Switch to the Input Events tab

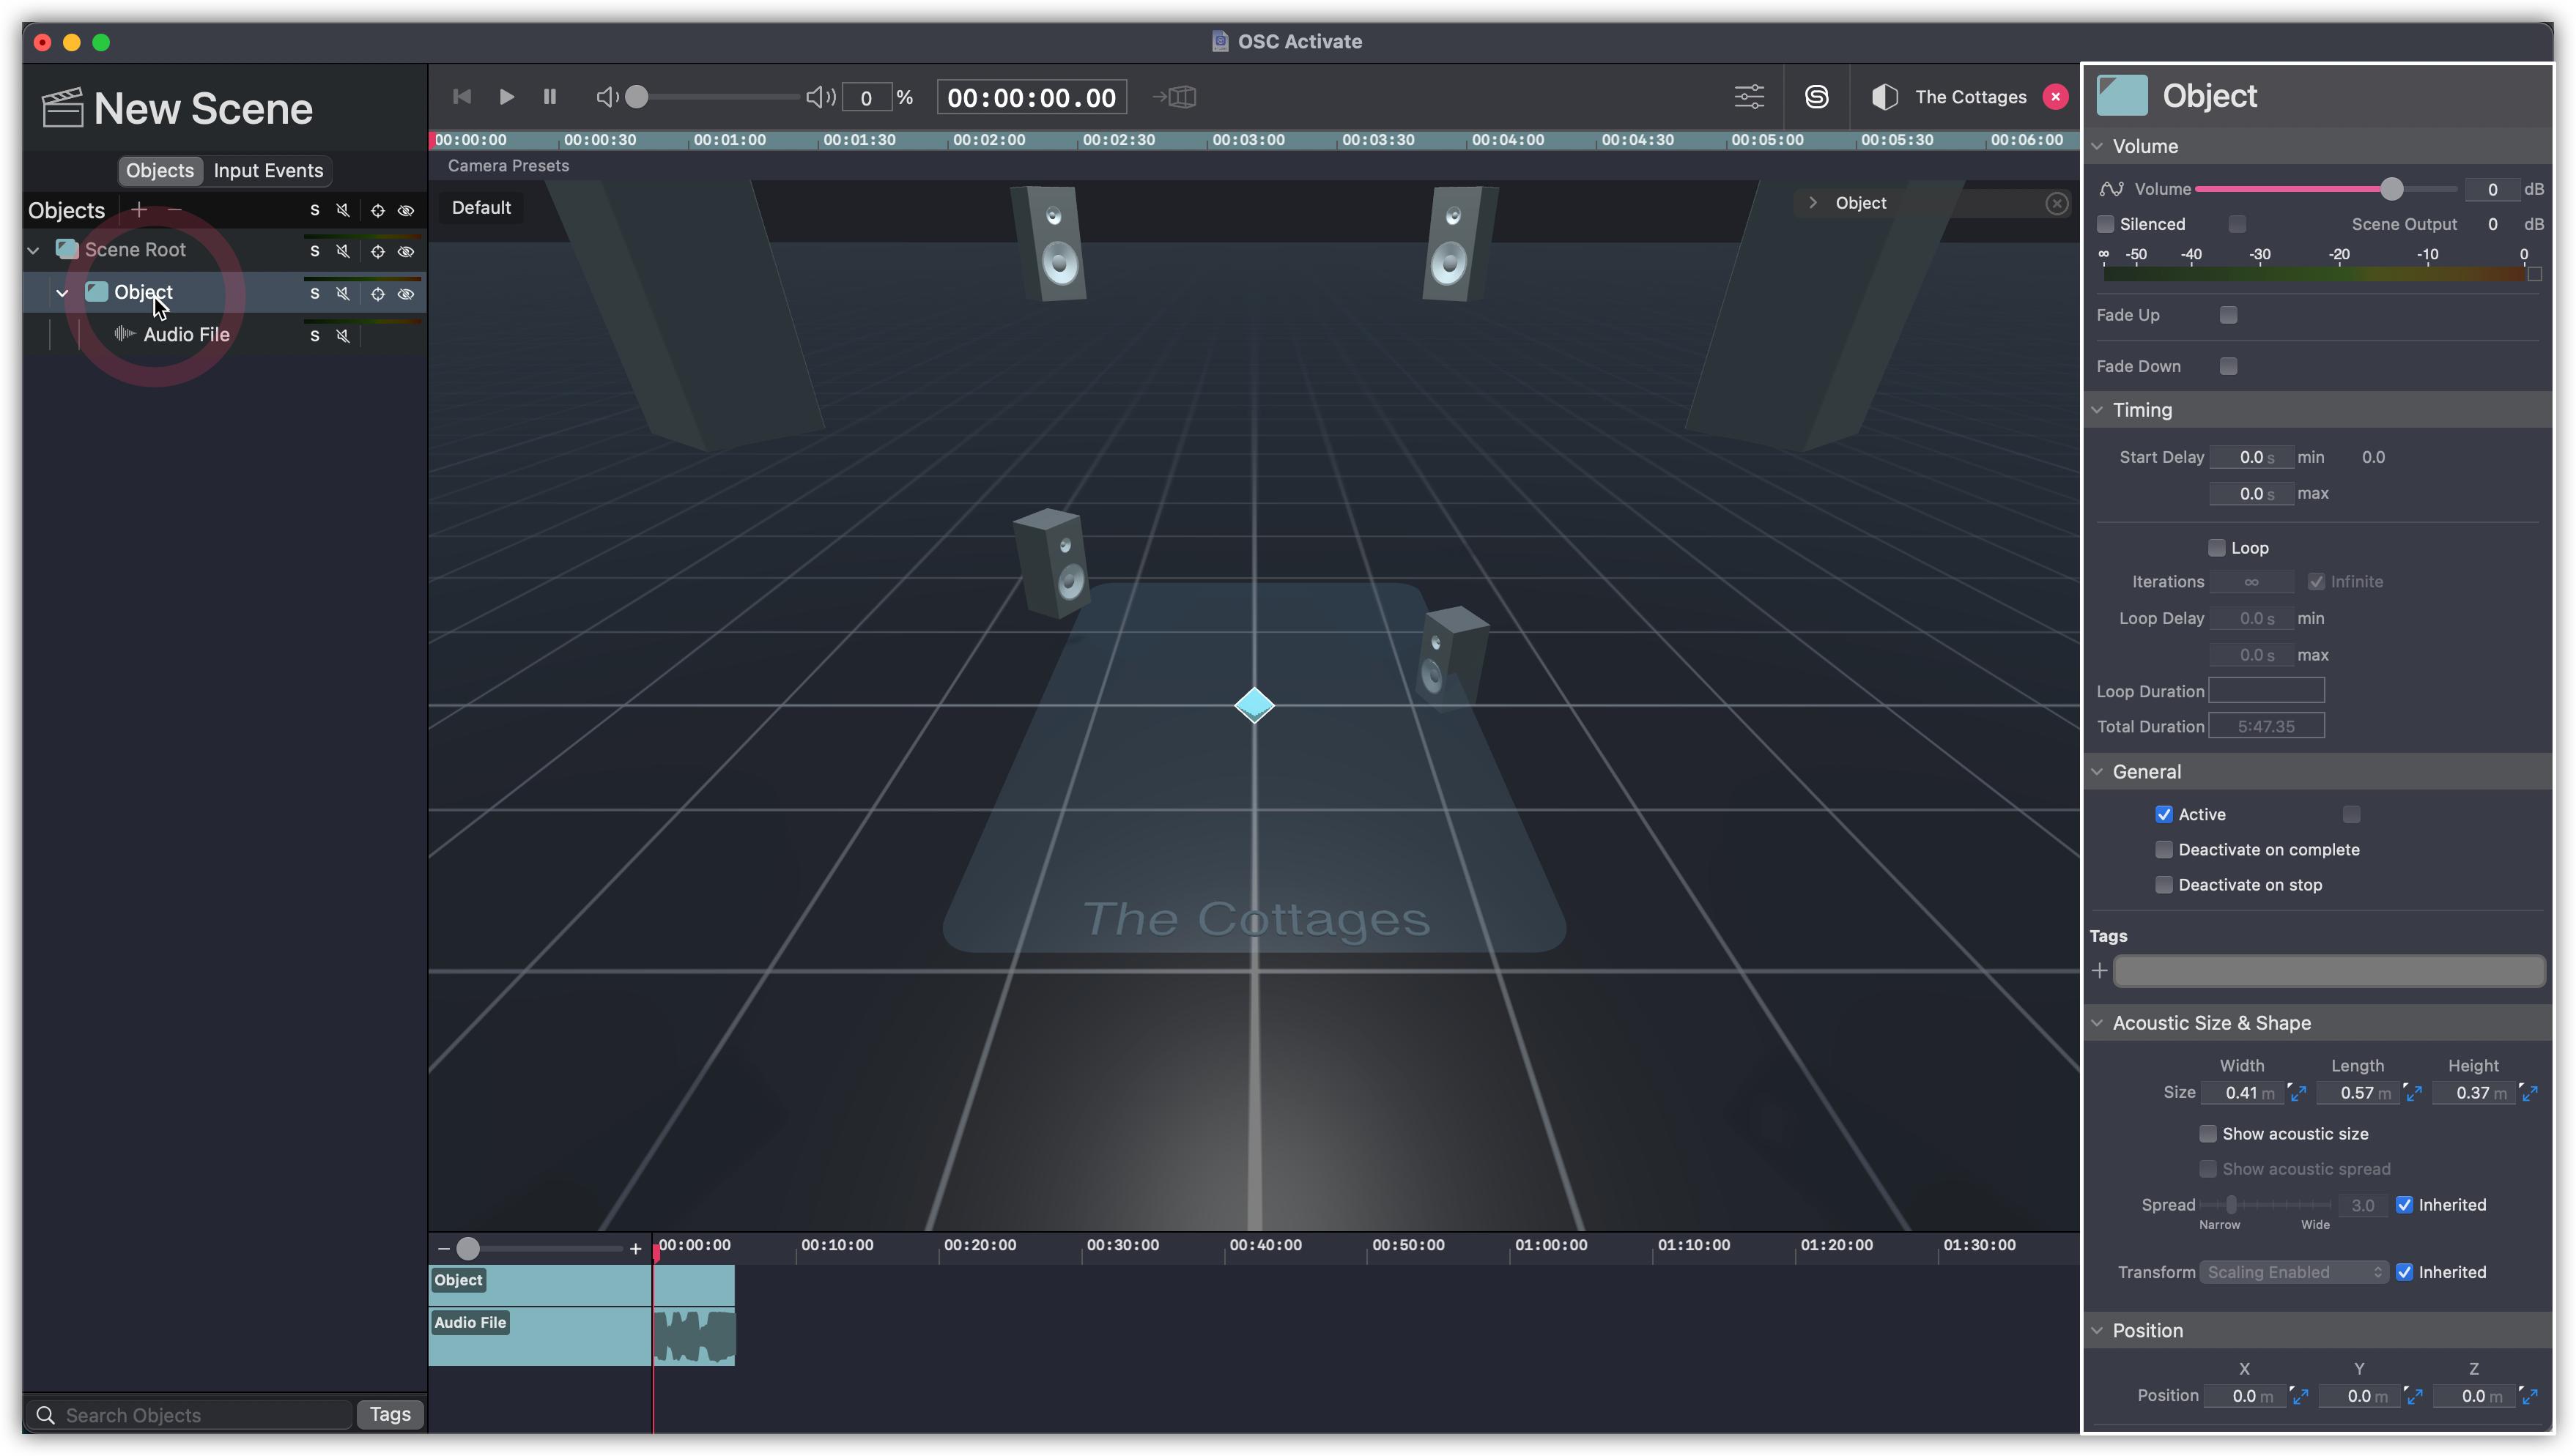pyautogui.click(x=268, y=171)
